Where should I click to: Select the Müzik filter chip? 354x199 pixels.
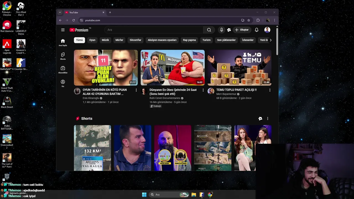tap(105, 40)
